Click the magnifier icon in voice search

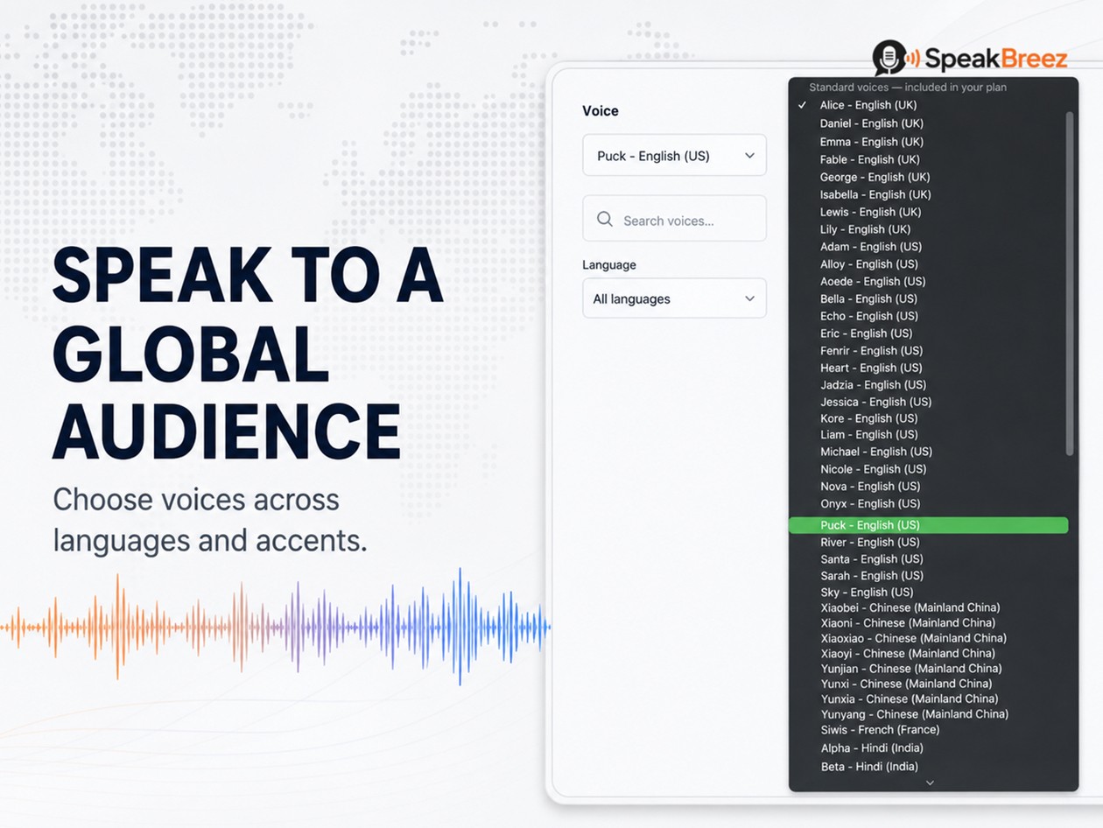pyautogui.click(x=605, y=219)
